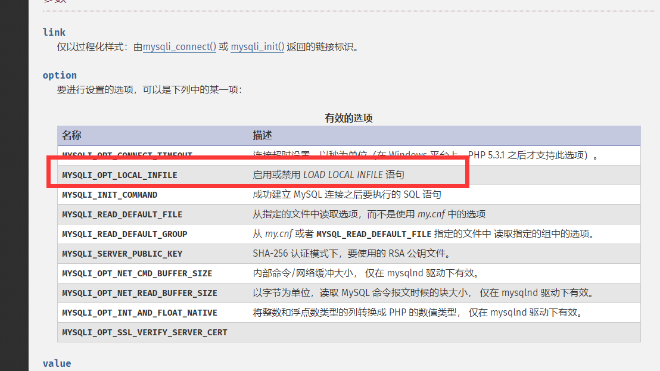660x371 pixels.
Task: Click the MYSQLI_OPT_SSL_VERIFY_SERVER_CERT row name
Action: point(144,332)
